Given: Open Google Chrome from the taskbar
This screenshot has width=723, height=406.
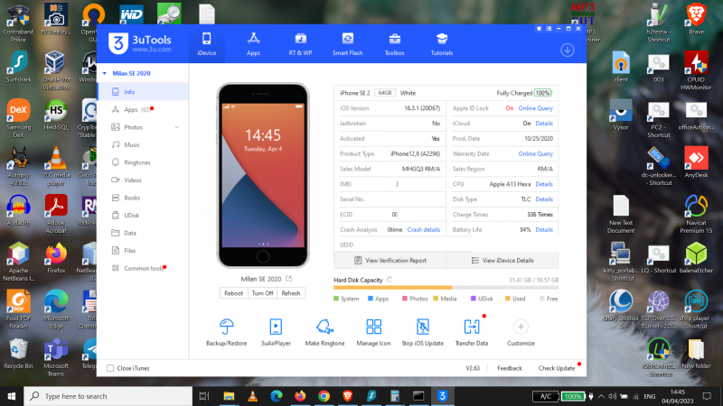Looking at the screenshot, I should click(324, 396).
